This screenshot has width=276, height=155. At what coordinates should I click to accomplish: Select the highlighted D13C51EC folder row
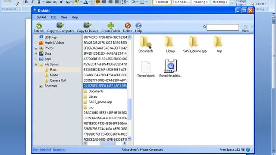click(x=105, y=86)
